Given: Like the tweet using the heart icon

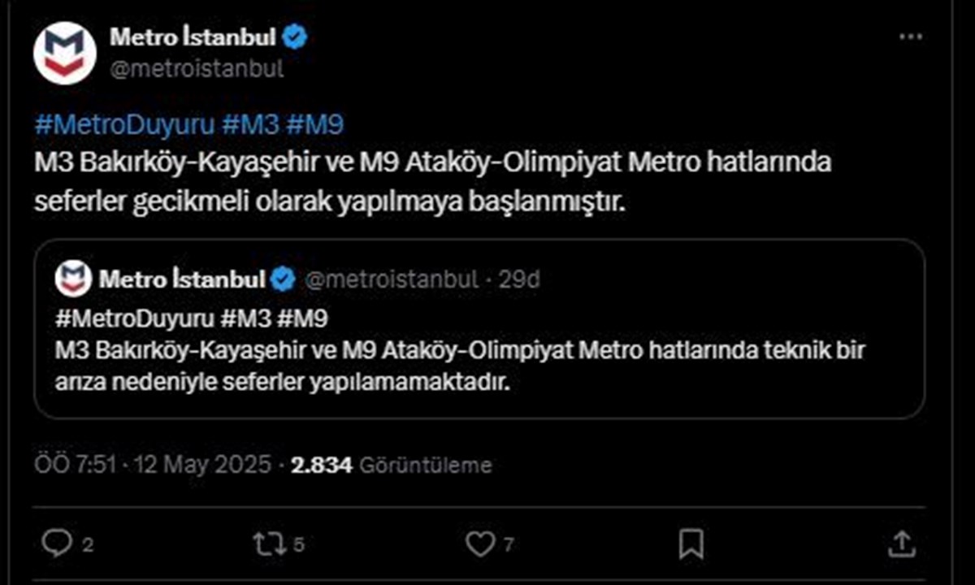Looking at the screenshot, I should click(480, 544).
